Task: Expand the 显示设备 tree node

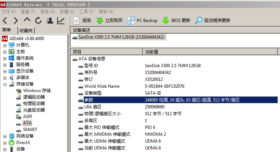Action: [5, 71]
